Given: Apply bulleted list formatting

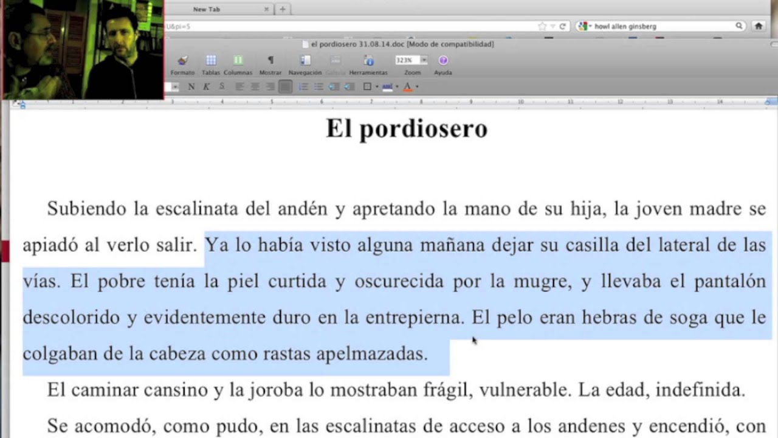Looking at the screenshot, I should coord(318,86).
